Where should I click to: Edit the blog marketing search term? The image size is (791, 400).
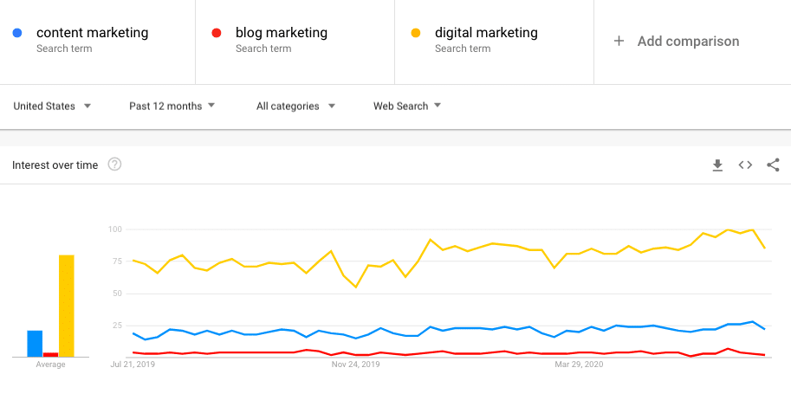[x=282, y=33]
